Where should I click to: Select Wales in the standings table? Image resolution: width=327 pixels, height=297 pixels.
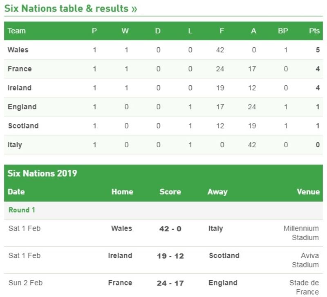(x=18, y=50)
